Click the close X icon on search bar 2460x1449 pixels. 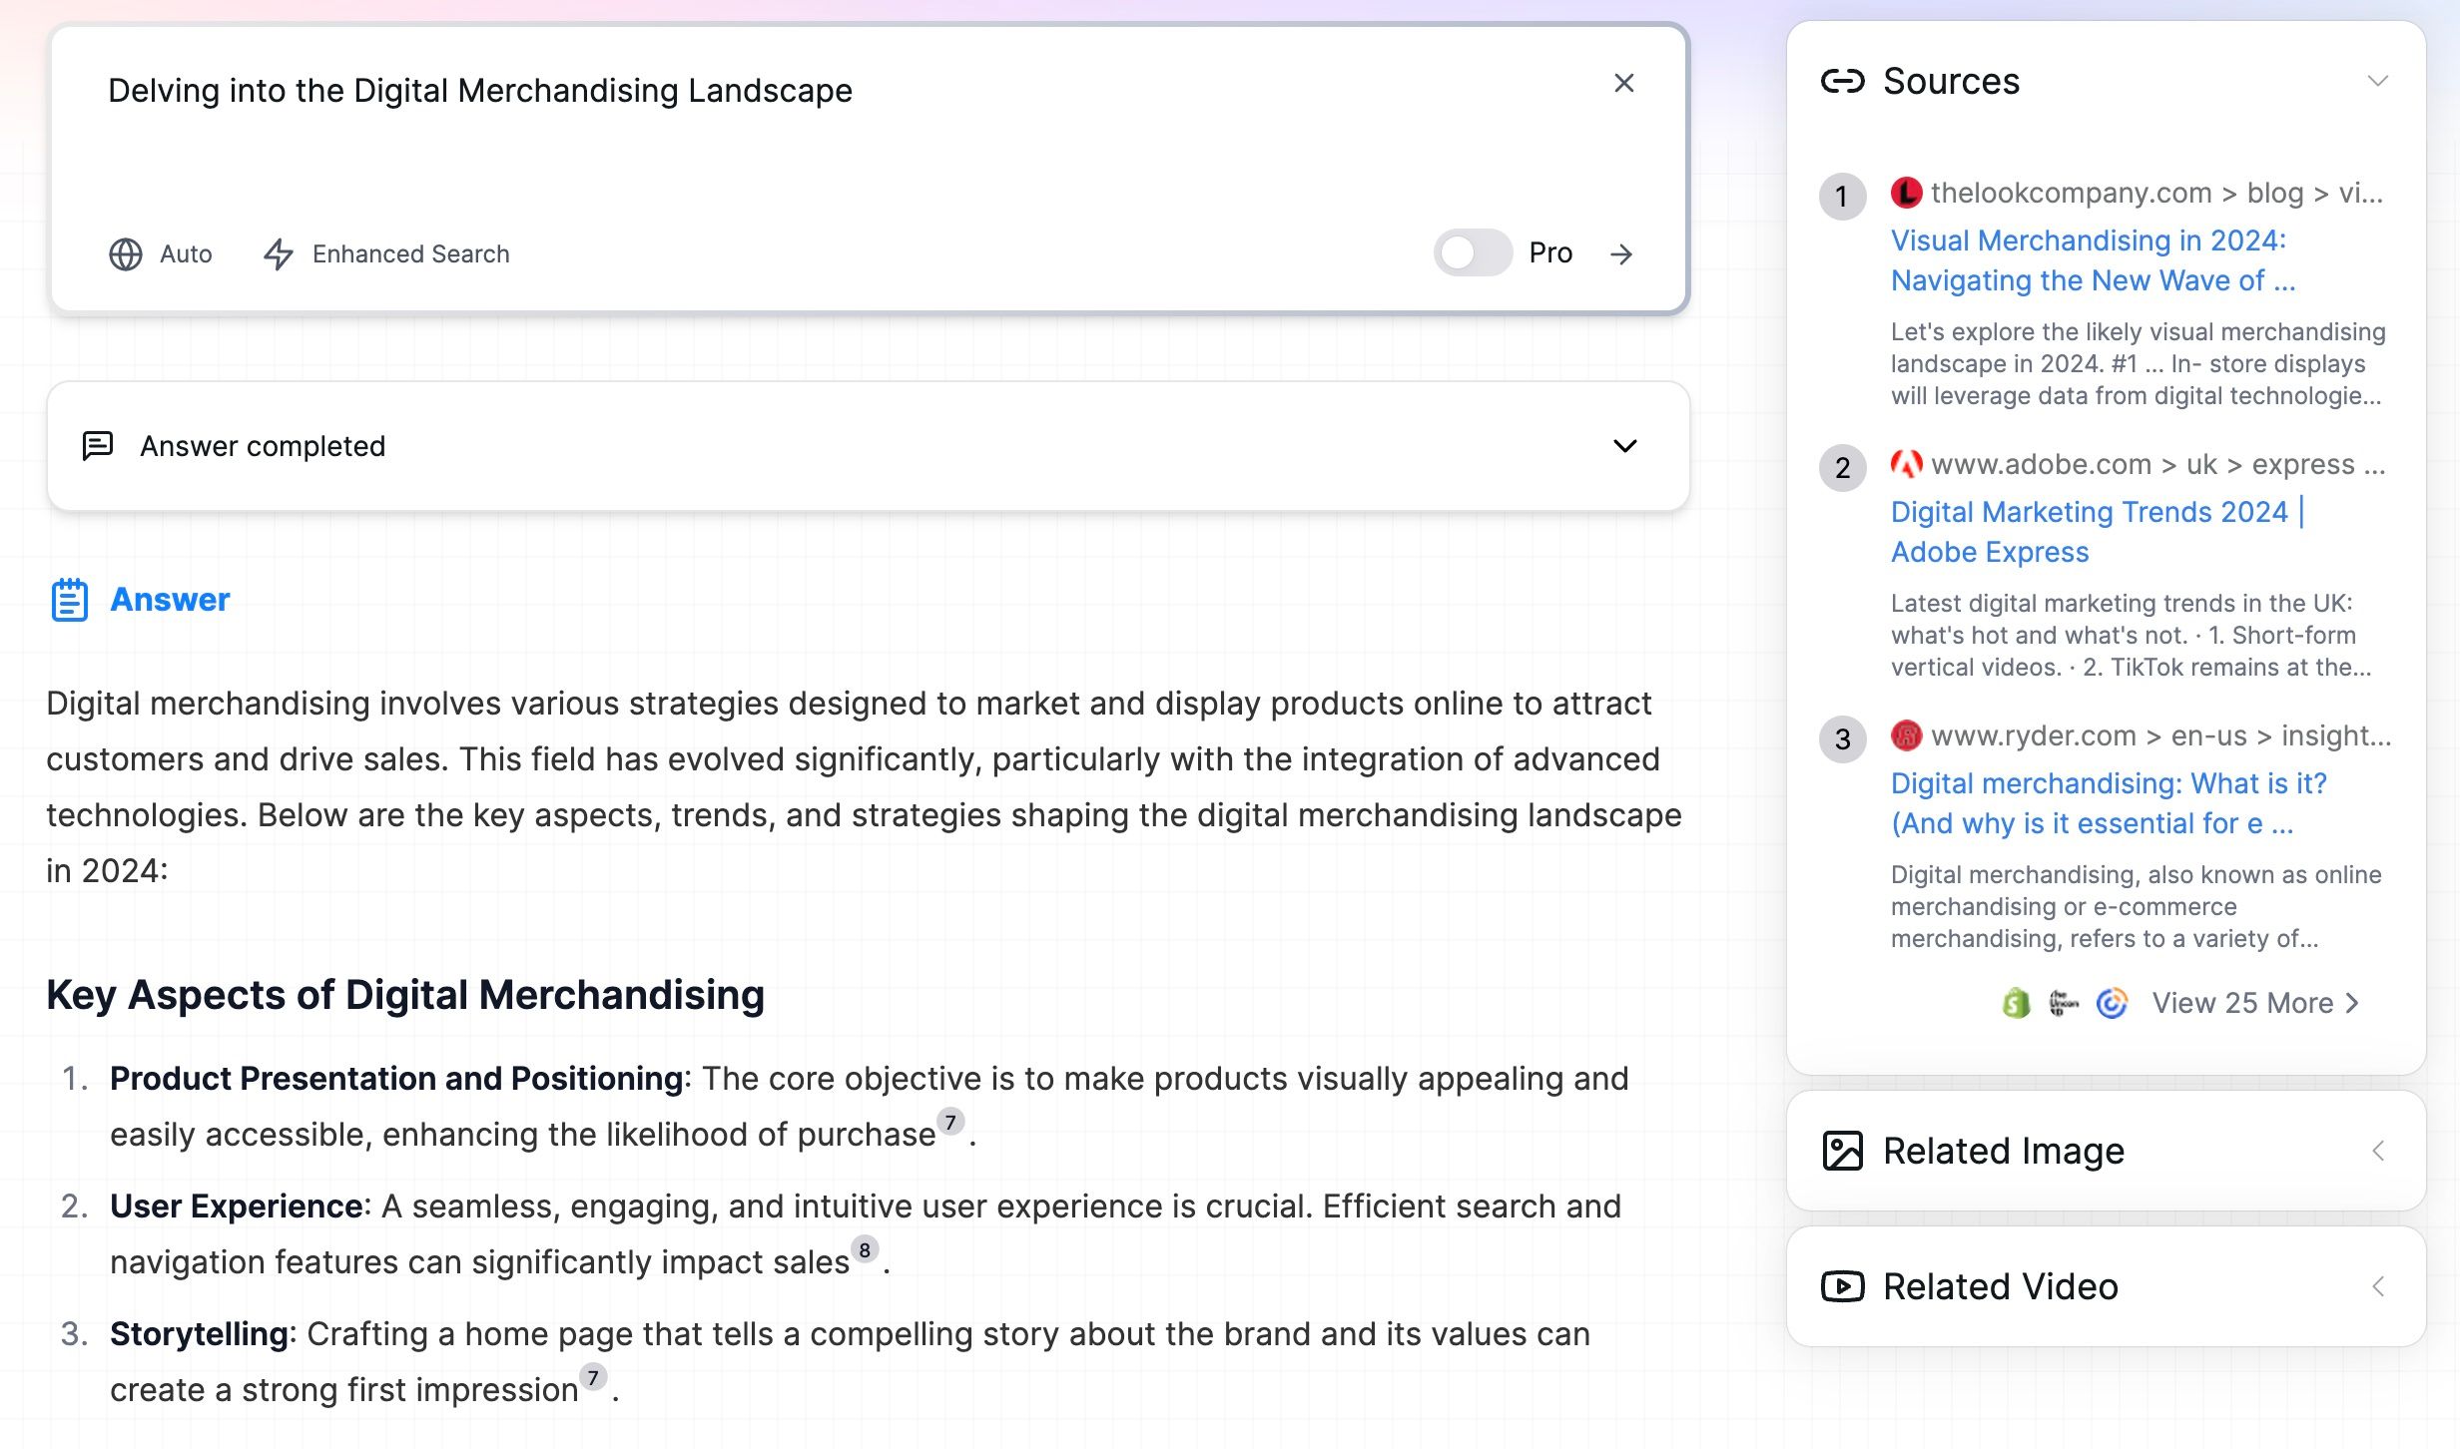click(x=1623, y=83)
